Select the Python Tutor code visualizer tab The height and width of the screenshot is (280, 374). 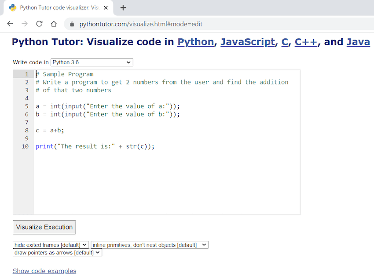58,8
